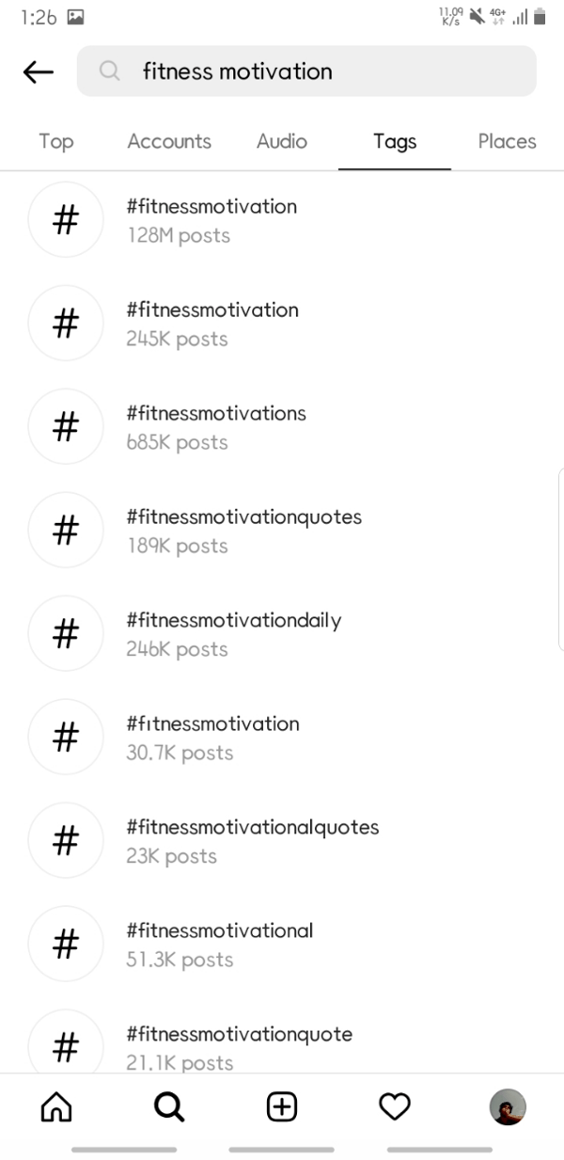Open Activity via the heart icon
Image resolution: width=564 pixels, height=1160 pixels.
pyautogui.click(x=394, y=1107)
